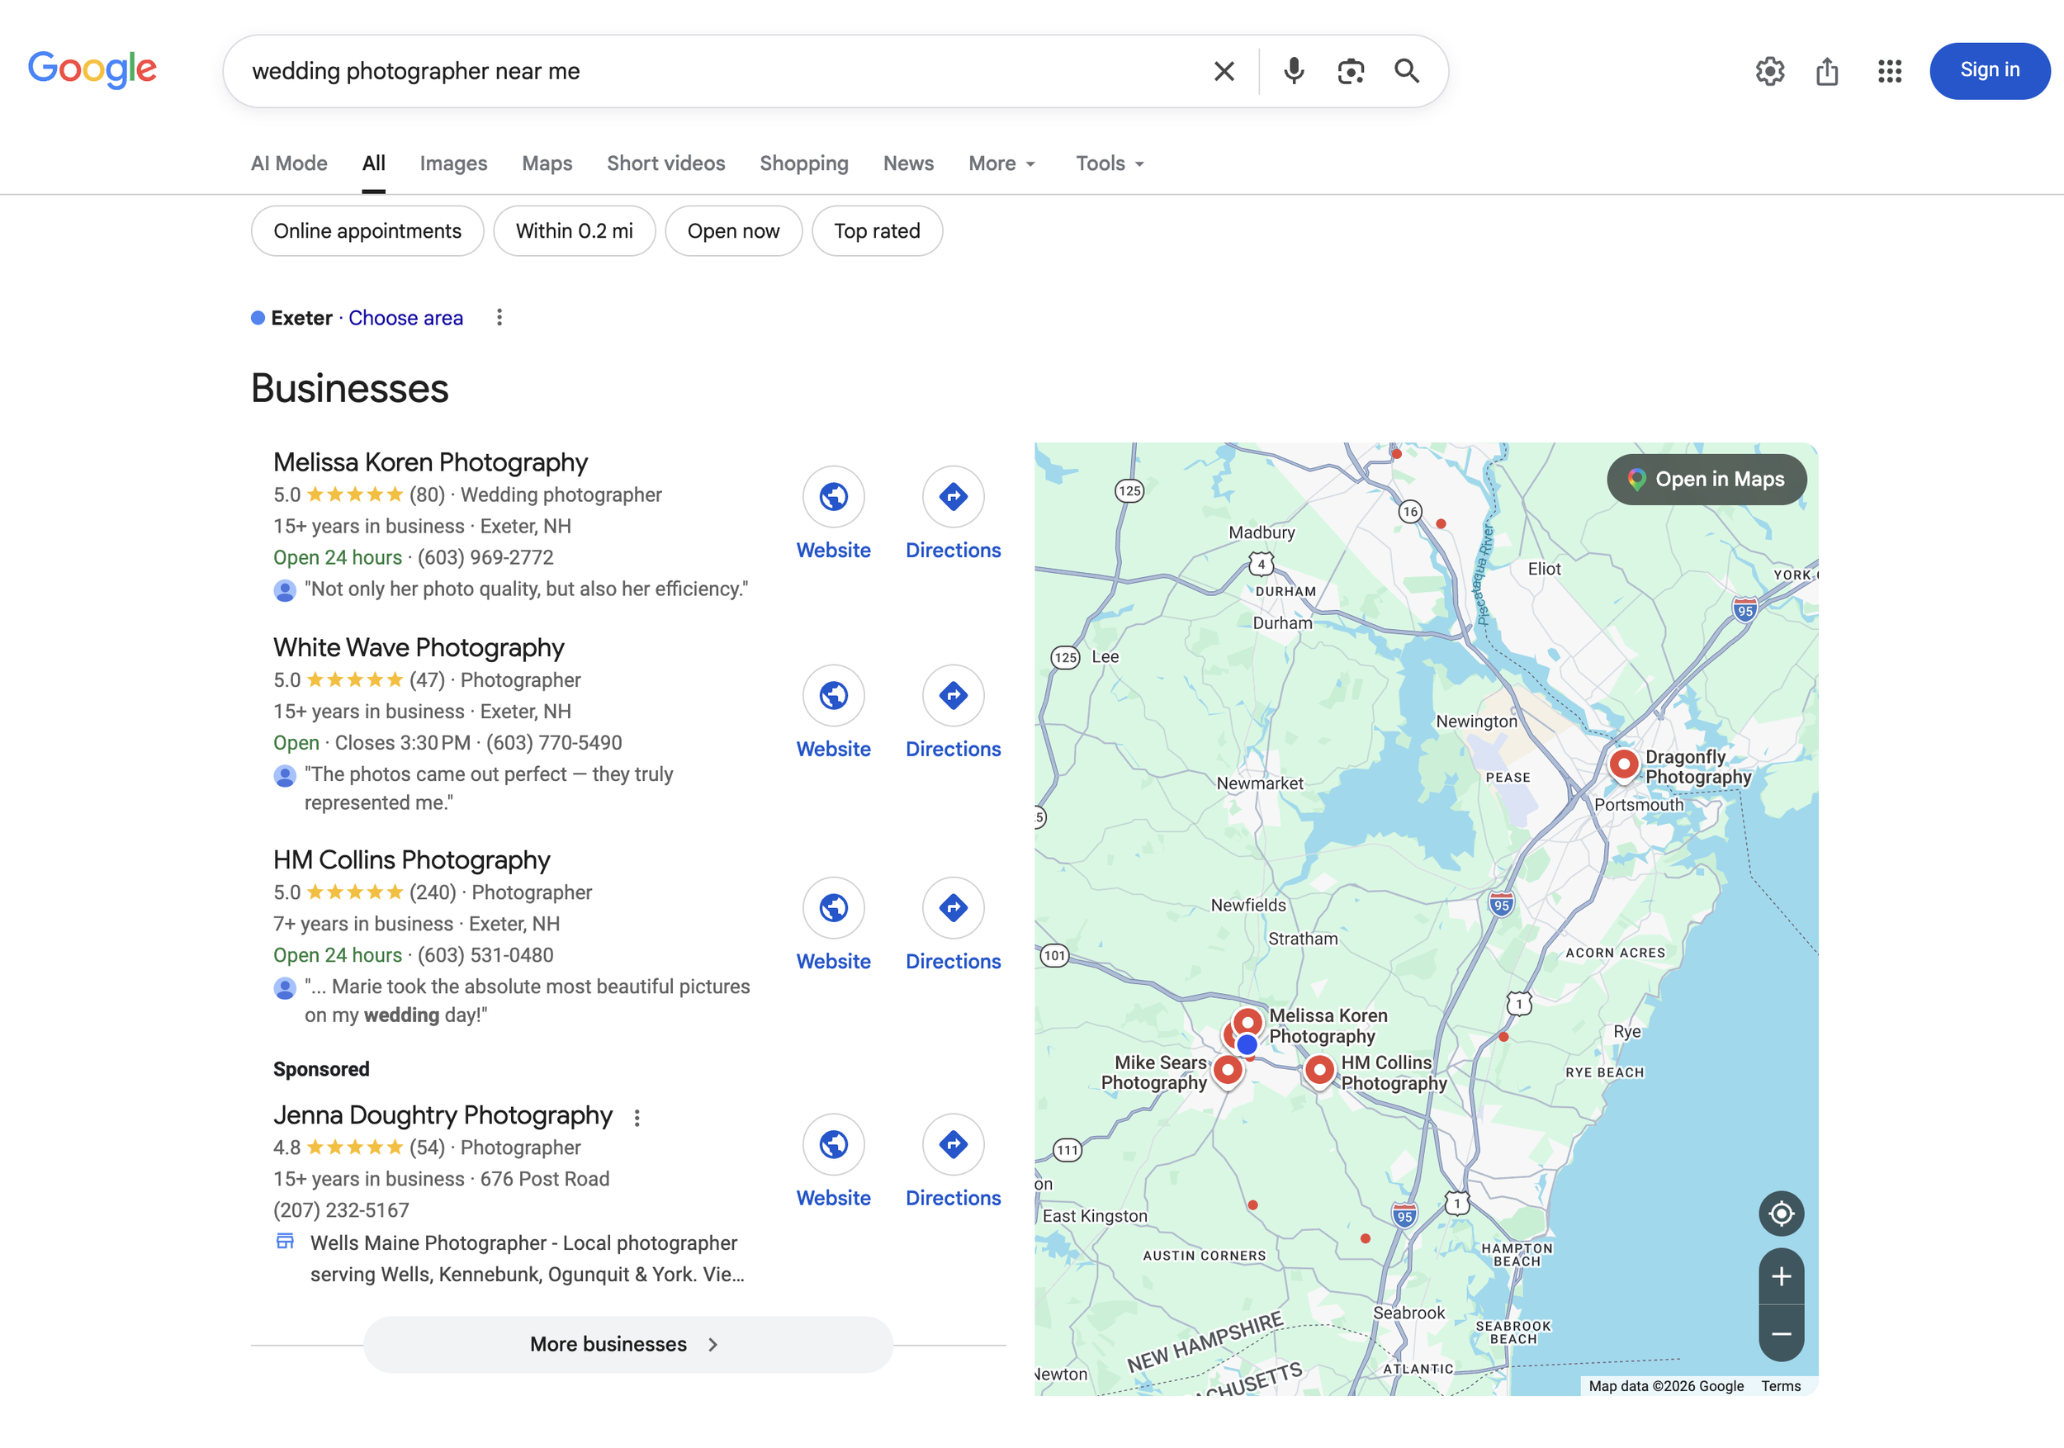The width and height of the screenshot is (2064, 1448).
Task: Click the Mike Sears Photography map pin
Action: pyautogui.click(x=1227, y=1071)
